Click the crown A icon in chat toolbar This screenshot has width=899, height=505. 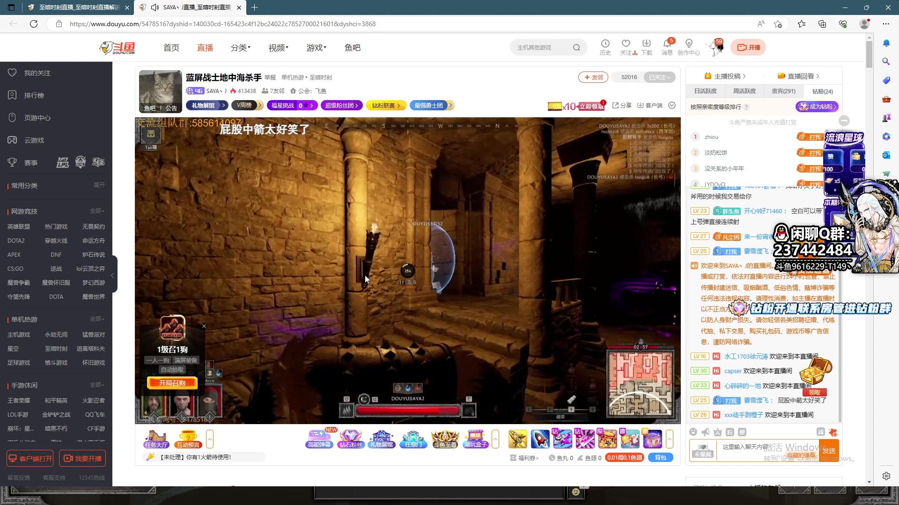(x=718, y=432)
